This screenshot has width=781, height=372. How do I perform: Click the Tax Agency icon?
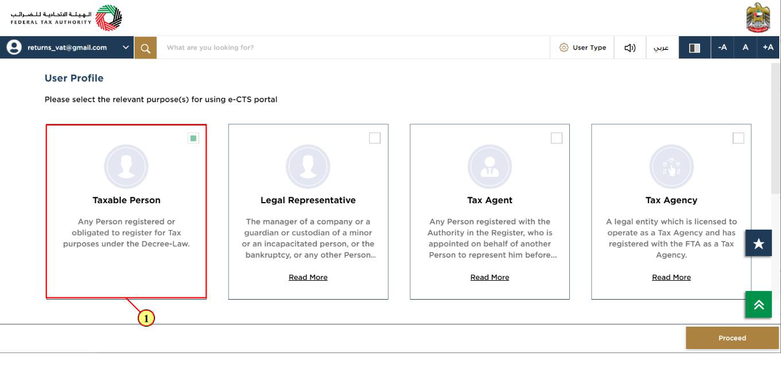[671, 166]
